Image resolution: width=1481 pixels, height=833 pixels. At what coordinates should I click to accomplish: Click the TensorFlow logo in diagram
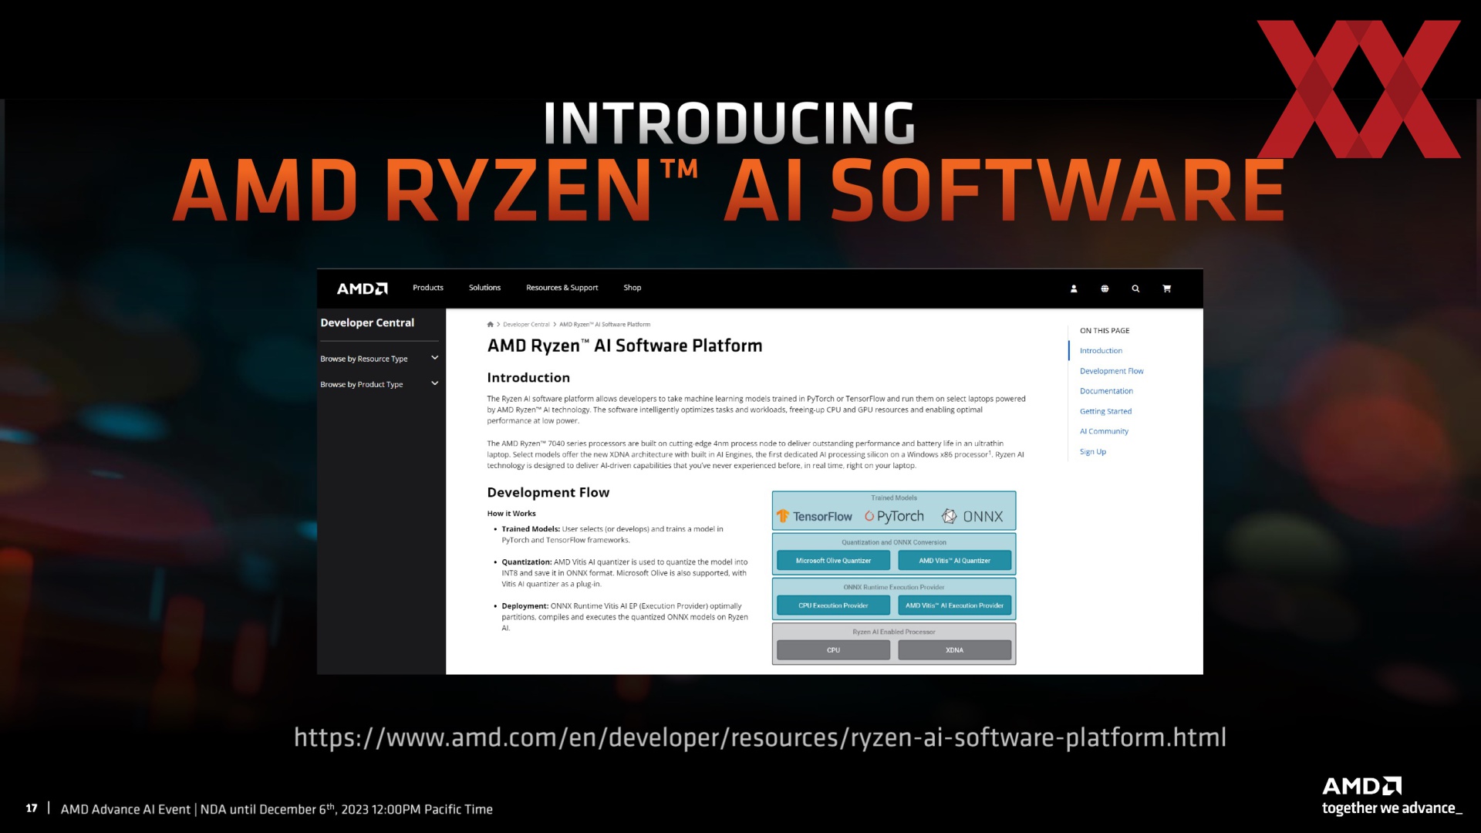click(815, 517)
